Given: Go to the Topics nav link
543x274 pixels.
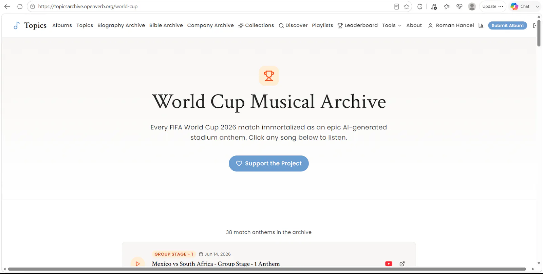Looking at the screenshot, I should click(85, 25).
